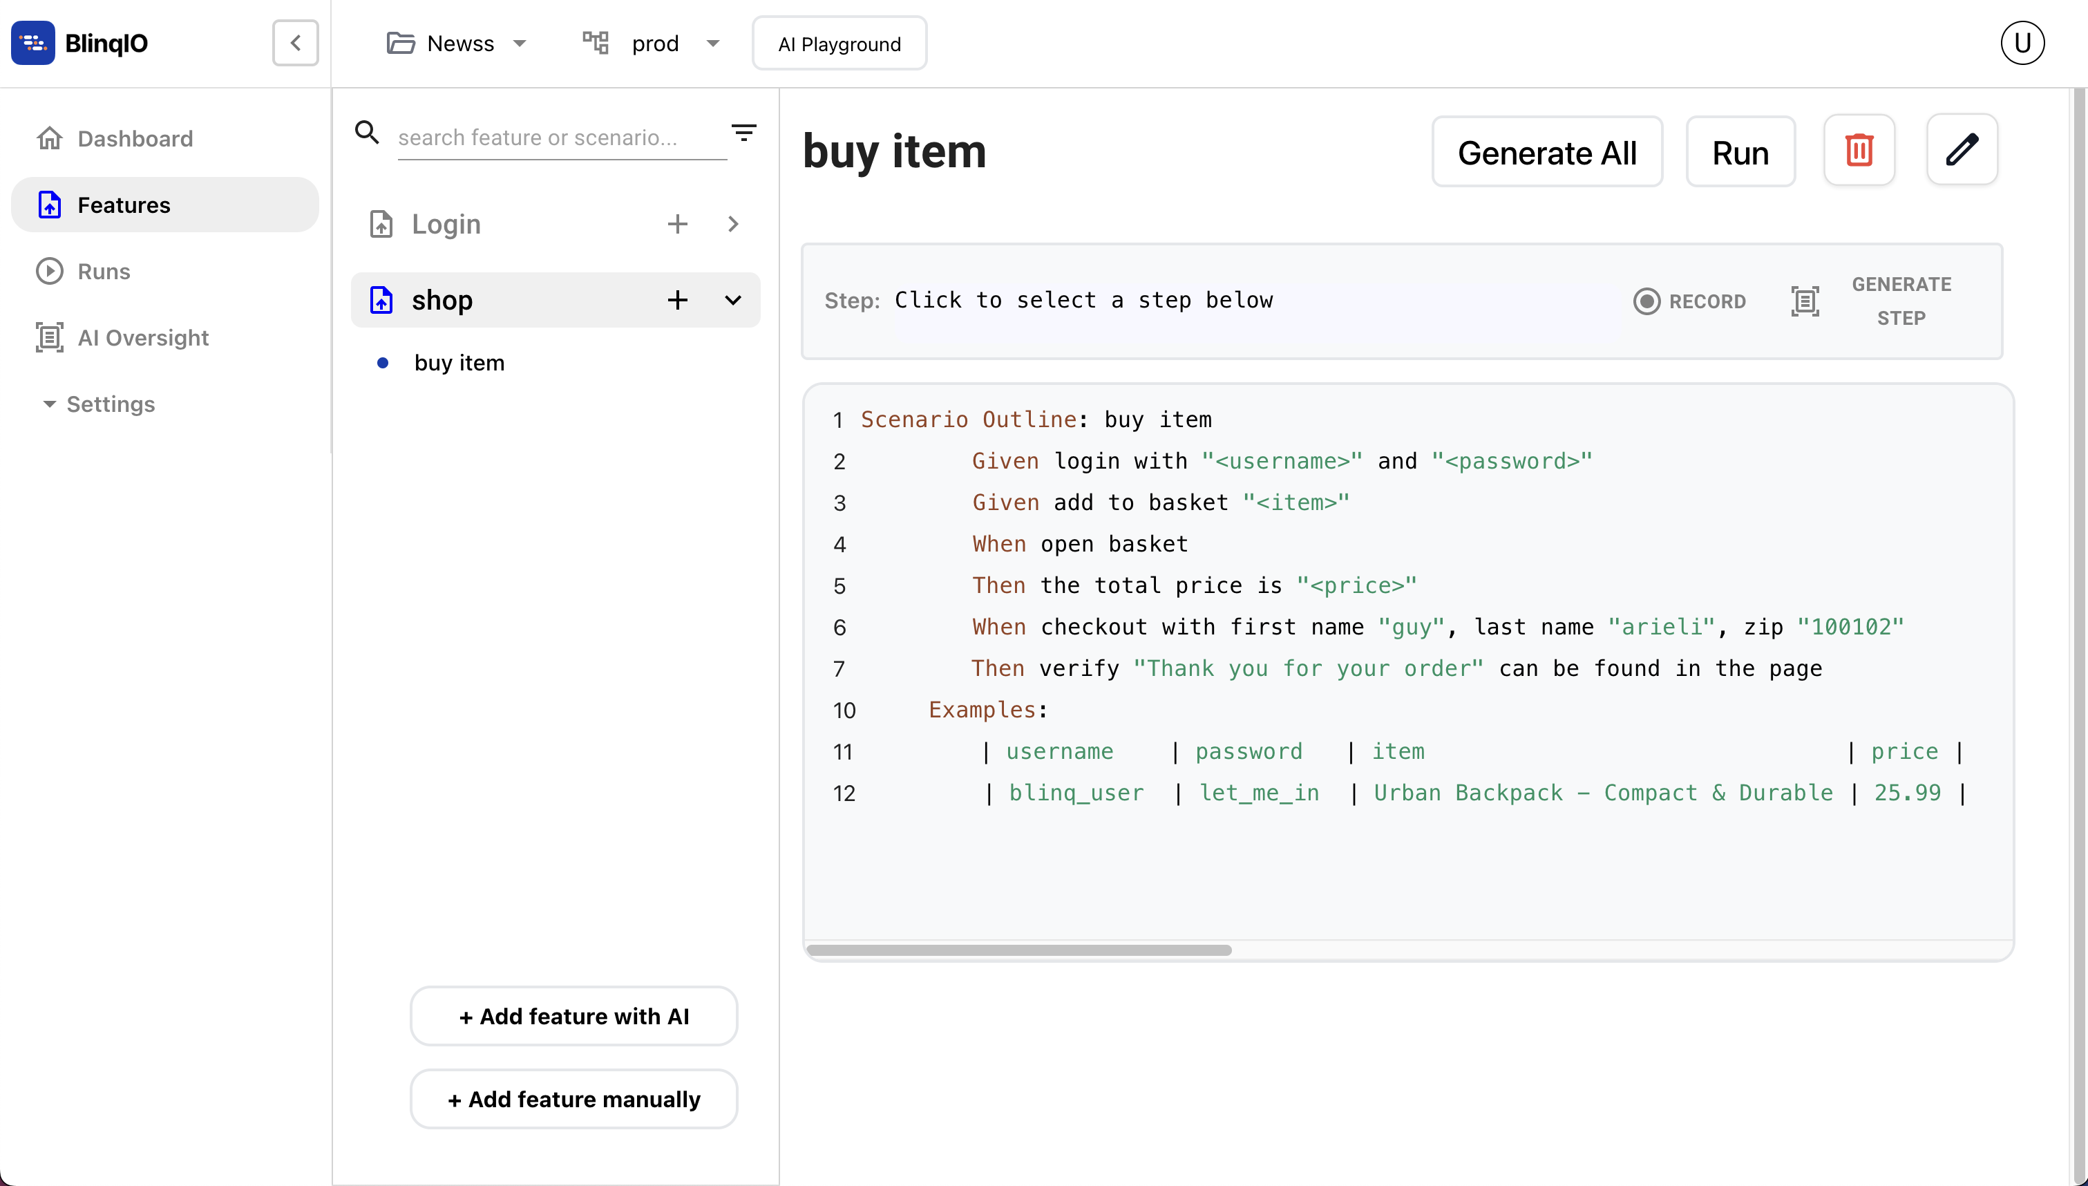This screenshot has width=2088, height=1186.
Task: Click the search magnifier icon
Action: click(367, 132)
